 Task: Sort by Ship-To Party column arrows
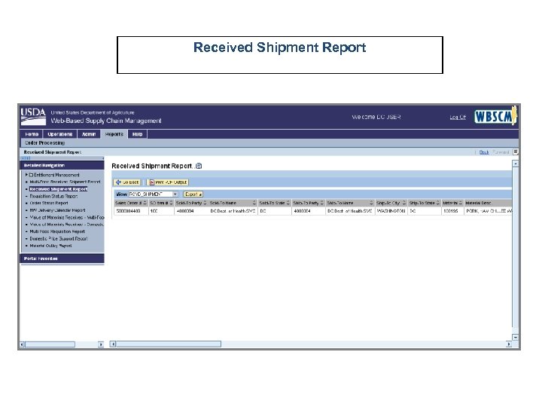(x=322, y=203)
